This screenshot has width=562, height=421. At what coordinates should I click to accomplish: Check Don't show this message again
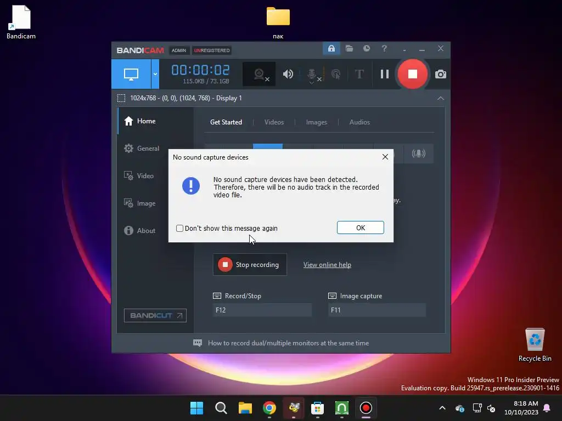[179, 229]
